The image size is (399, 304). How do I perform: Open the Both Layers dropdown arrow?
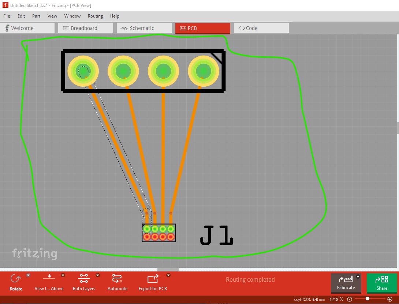(98, 275)
